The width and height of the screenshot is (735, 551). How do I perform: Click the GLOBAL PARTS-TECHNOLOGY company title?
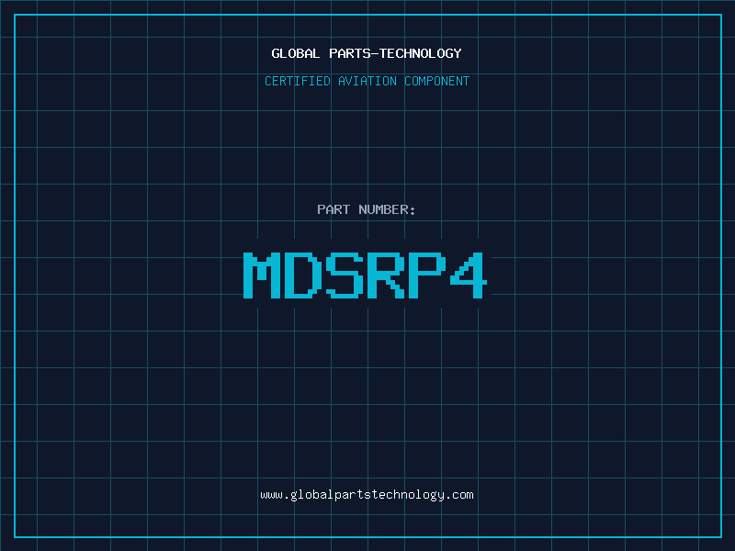367,53
